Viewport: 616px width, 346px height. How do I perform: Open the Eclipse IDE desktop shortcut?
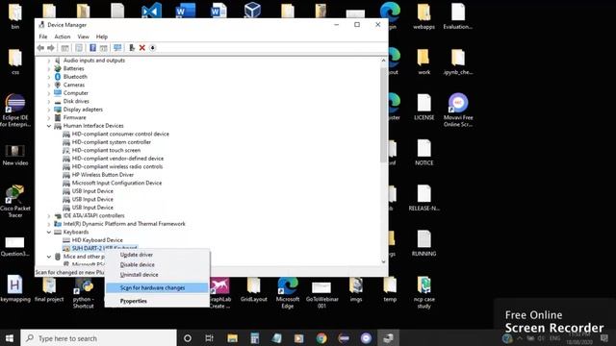pos(15,111)
